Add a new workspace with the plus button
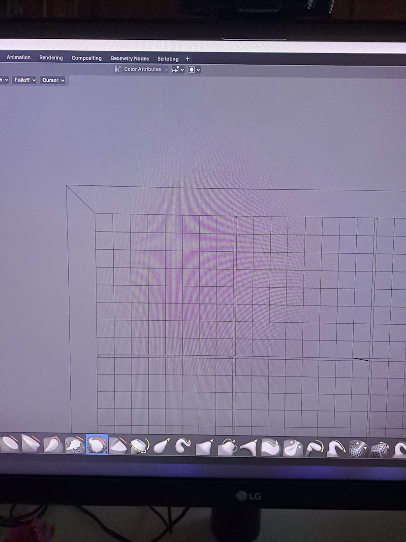406x542 pixels. (187, 59)
